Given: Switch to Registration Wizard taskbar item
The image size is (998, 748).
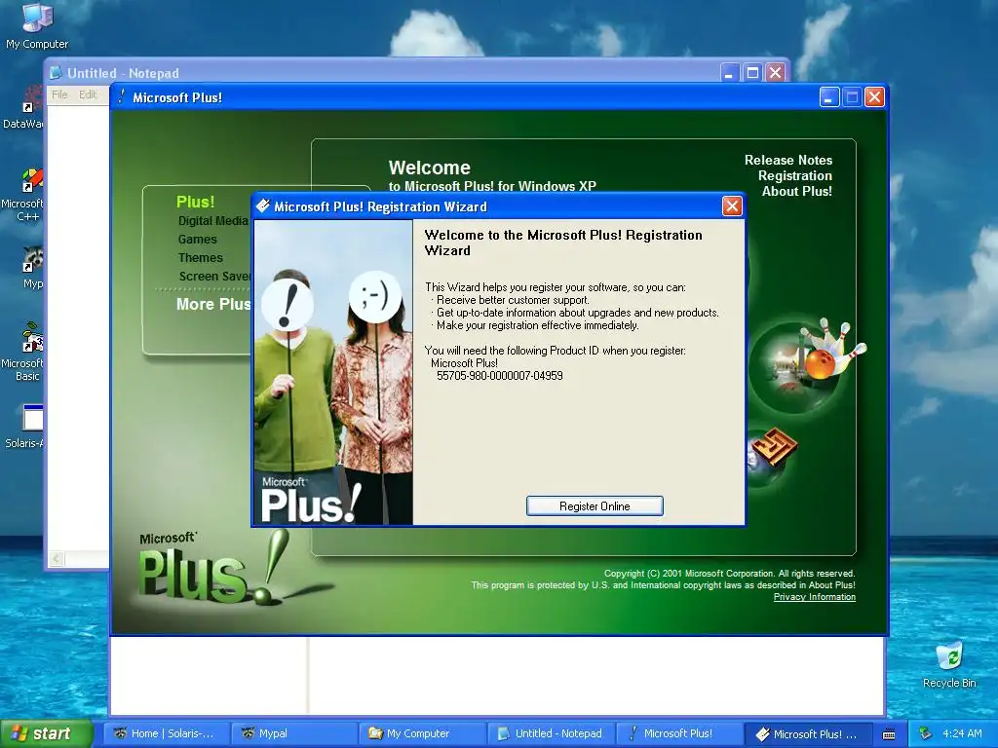Looking at the screenshot, I should tap(807, 733).
